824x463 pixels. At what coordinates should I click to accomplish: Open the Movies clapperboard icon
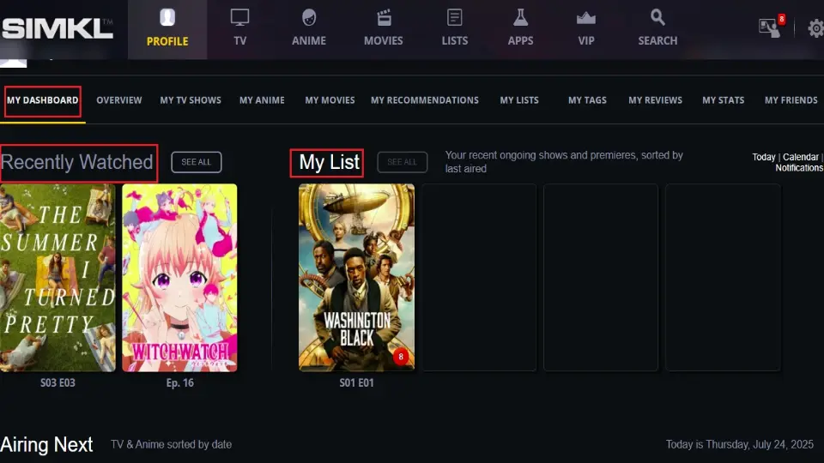[x=384, y=18]
